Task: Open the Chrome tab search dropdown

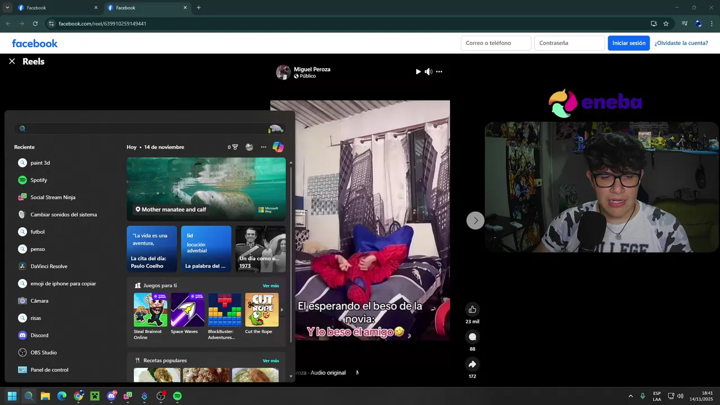Action: coord(7,8)
